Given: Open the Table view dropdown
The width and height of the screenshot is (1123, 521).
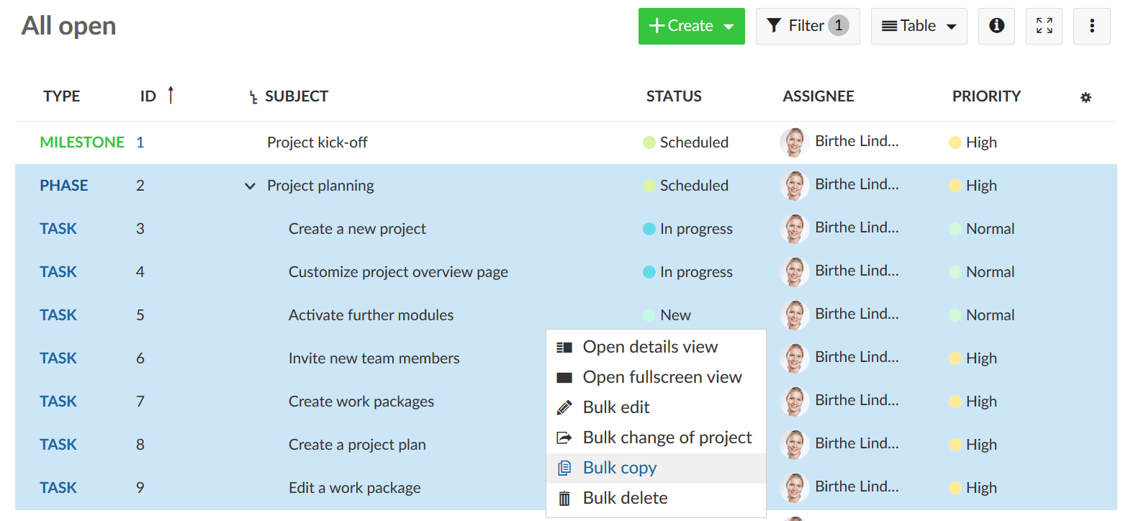Looking at the screenshot, I should (919, 26).
